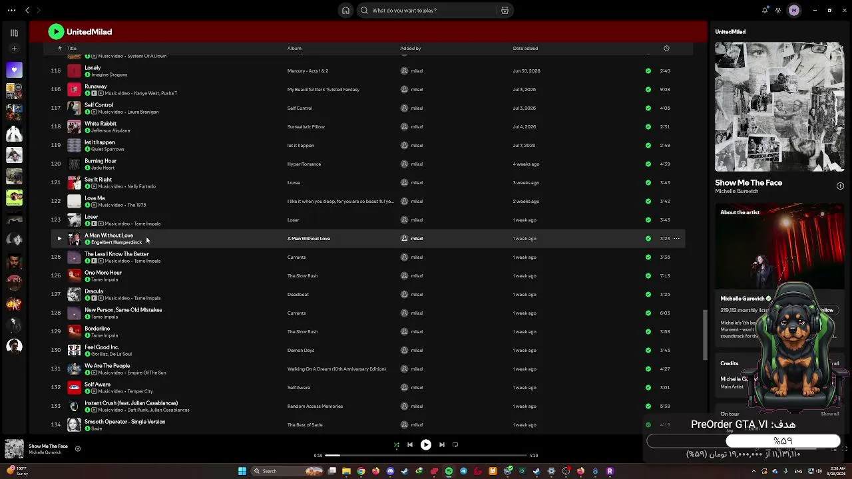Toggle saved checkmark for Self Control
852x479 pixels.
[x=648, y=108]
